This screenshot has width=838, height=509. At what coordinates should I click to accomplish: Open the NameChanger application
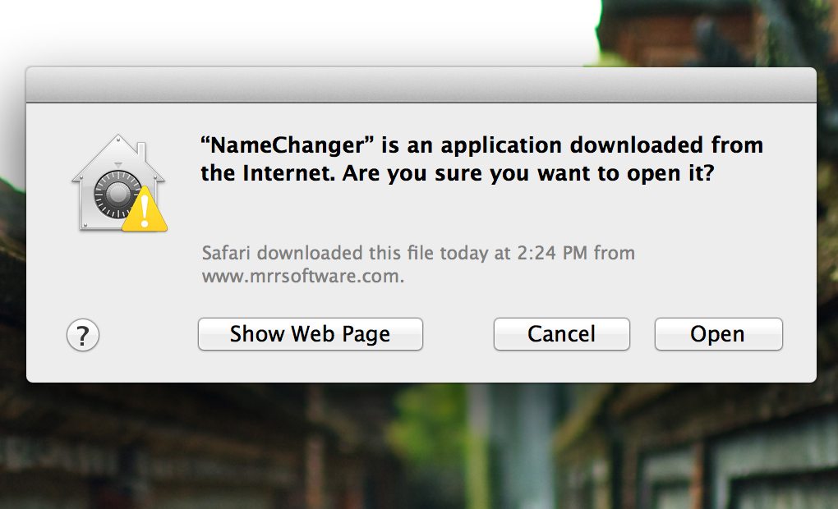(718, 334)
